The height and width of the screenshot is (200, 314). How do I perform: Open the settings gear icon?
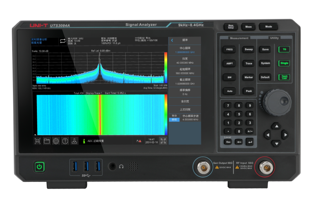pos(56,141)
